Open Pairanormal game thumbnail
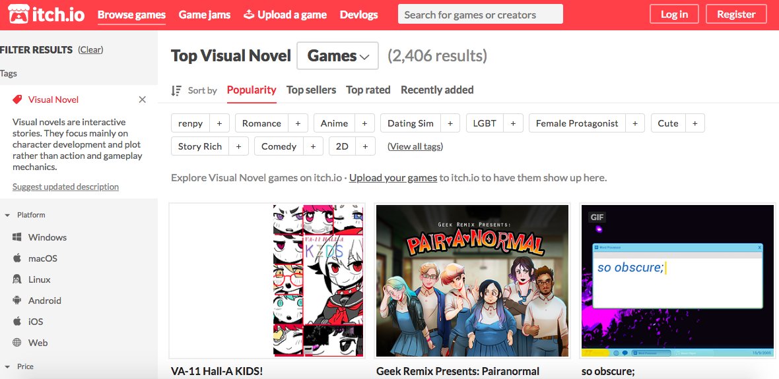The height and width of the screenshot is (379, 779). pos(472,281)
